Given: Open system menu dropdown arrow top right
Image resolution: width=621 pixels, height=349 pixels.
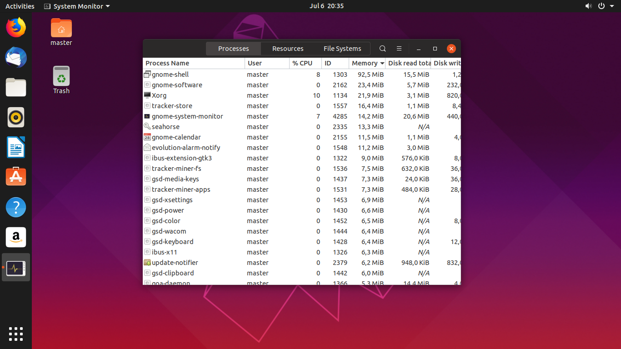Looking at the screenshot, I should click(x=612, y=6).
